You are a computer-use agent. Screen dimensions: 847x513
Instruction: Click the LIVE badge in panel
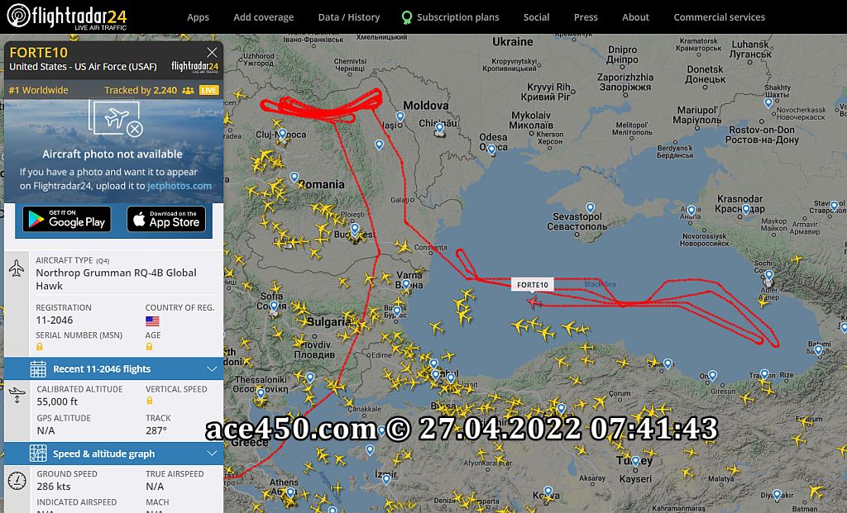click(x=209, y=90)
